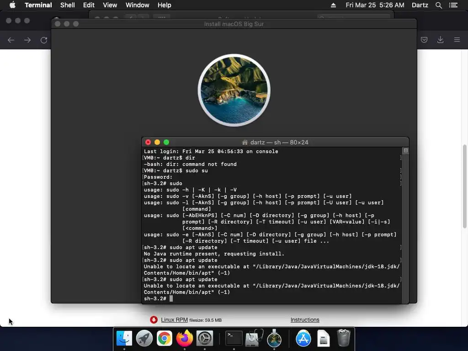468x351 pixels.
Task: Open Spotlight search magnifier icon
Action: [x=438, y=5]
